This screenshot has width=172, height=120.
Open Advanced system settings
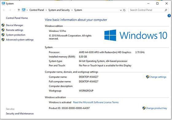(x=20, y=40)
